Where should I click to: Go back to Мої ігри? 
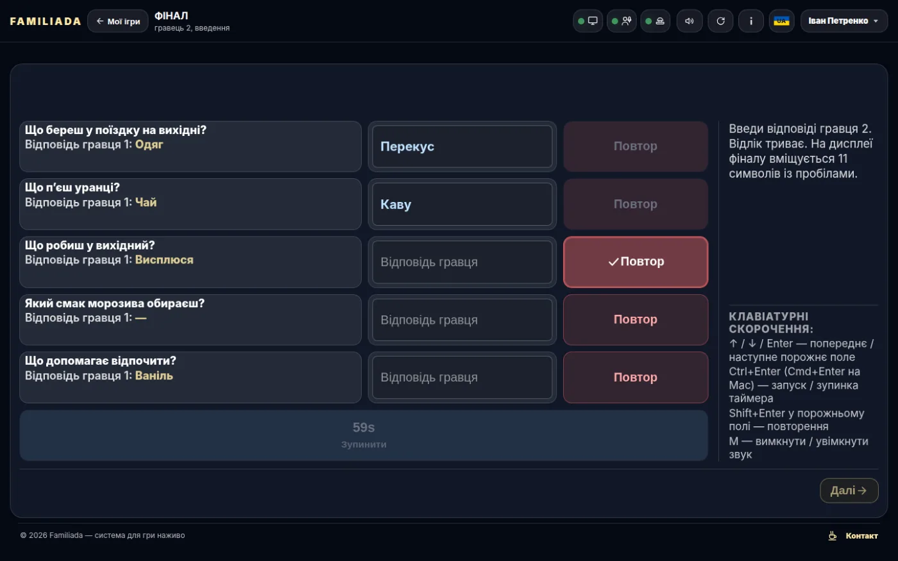[118, 21]
